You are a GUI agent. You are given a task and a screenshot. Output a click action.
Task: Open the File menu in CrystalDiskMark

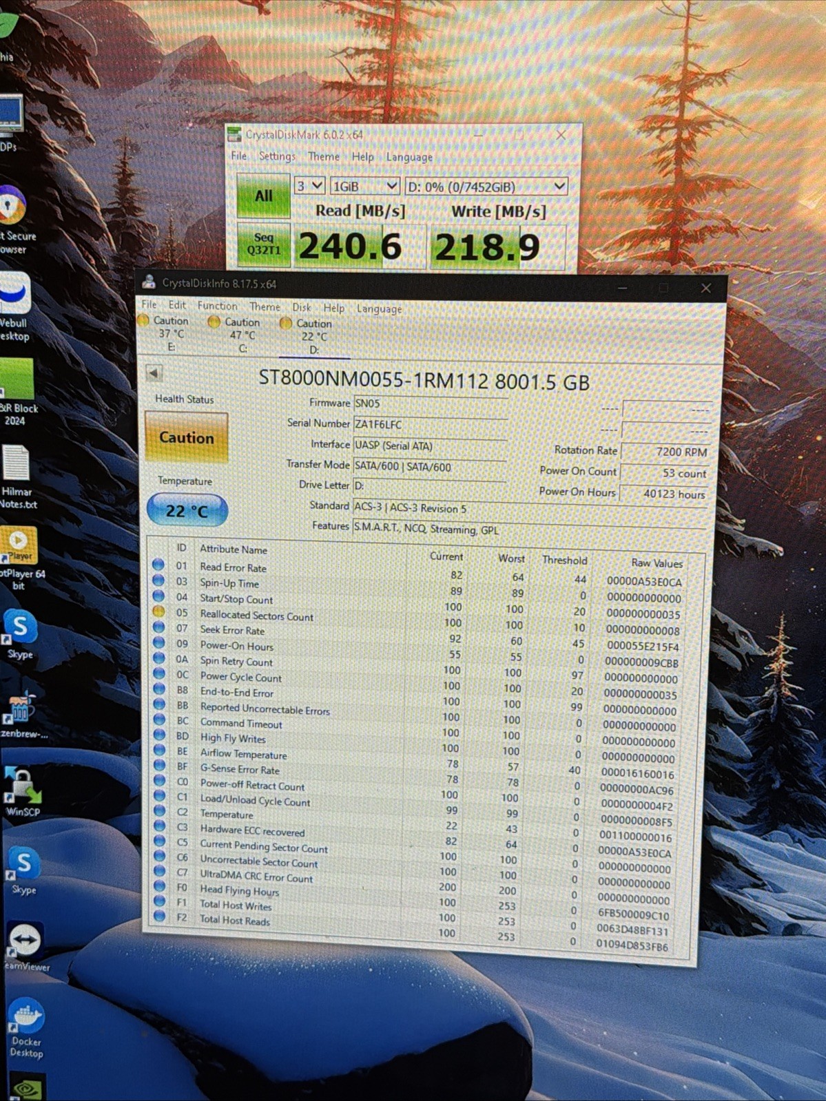(x=238, y=156)
